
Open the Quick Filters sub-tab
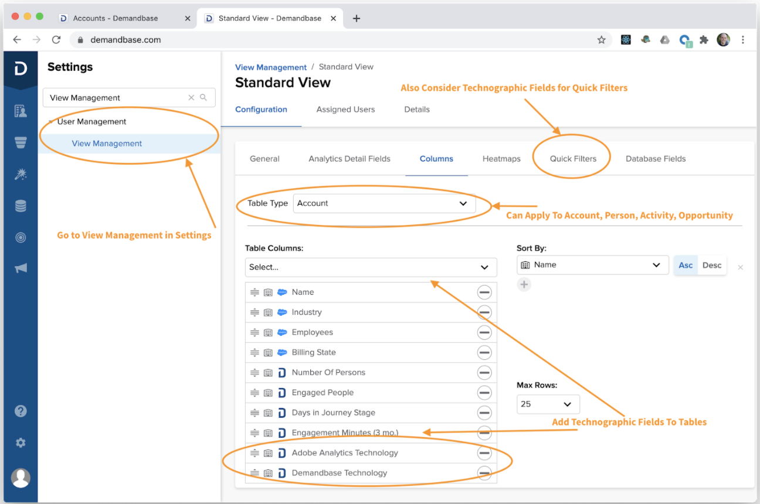pyautogui.click(x=573, y=159)
